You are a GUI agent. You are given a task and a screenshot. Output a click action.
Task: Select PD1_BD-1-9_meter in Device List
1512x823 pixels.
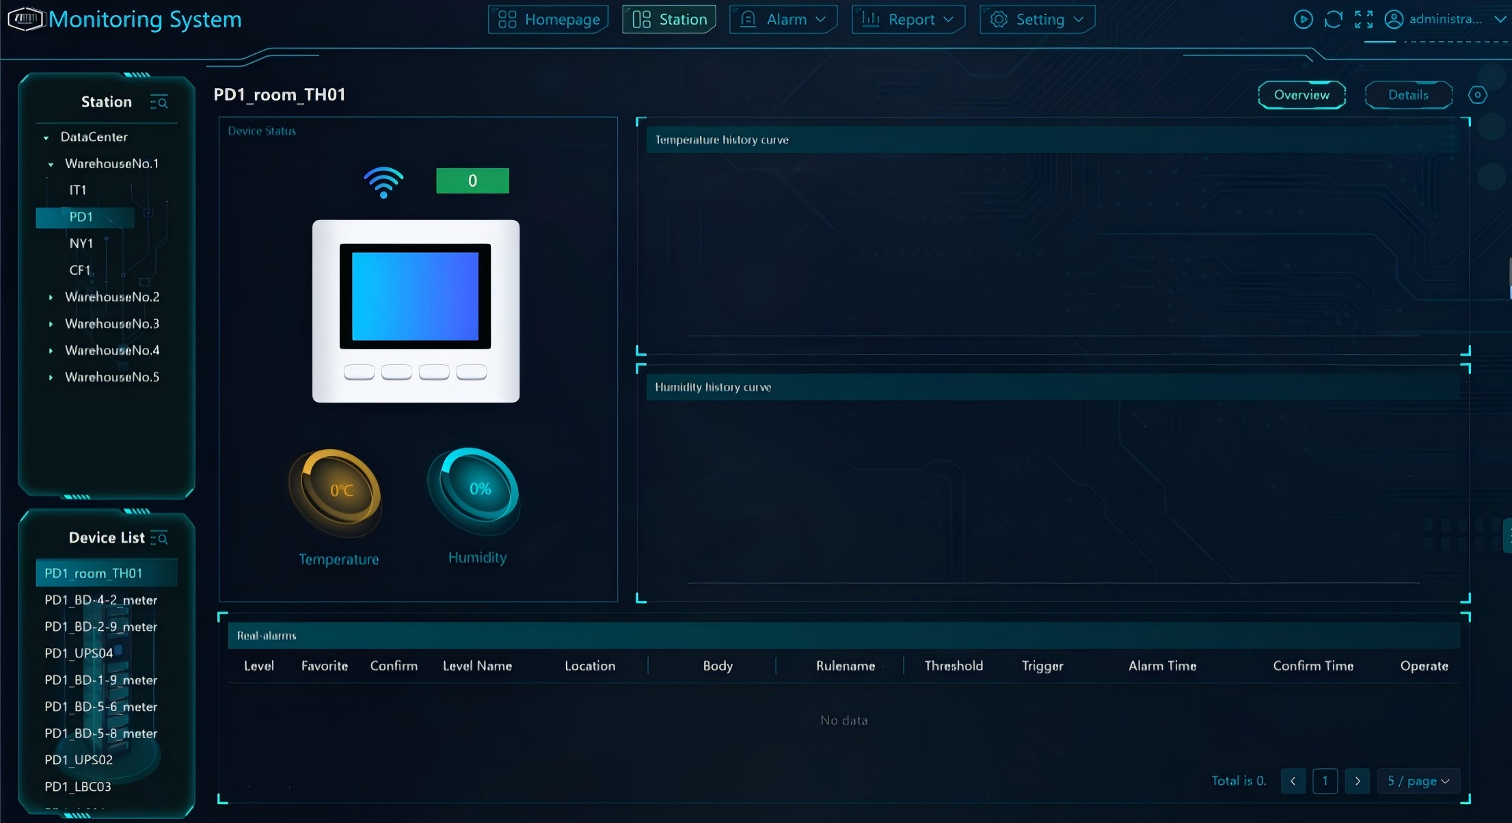click(x=100, y=679)
